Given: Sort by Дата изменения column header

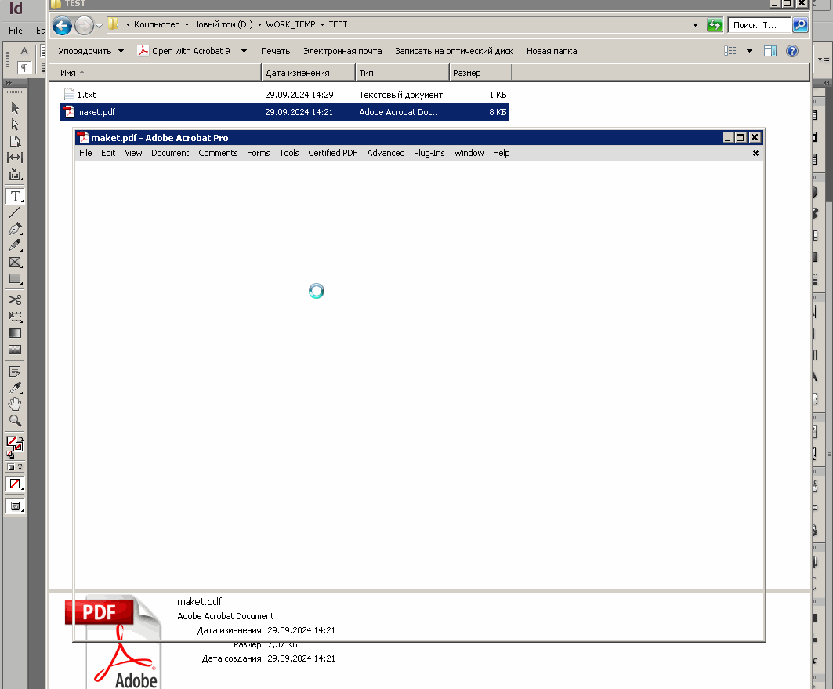Looking at the screenshot, I should click(x=308, y=73).
